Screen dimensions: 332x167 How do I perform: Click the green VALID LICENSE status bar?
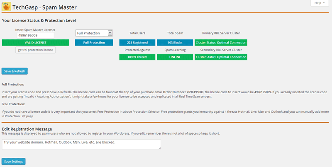[x=36, y=42]
